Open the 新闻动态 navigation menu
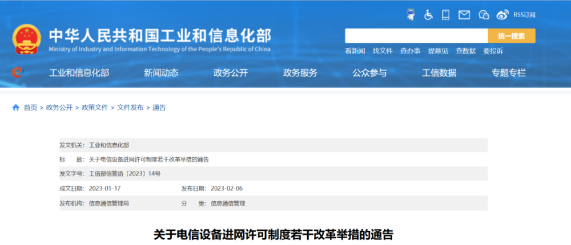This screenshot has width=571, height=245. click(161, 72)
